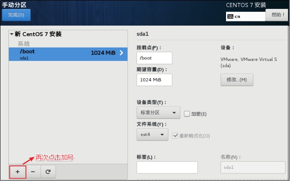
Task: Toggle the 加密(E) encryption checkbox
Action: 187,114
